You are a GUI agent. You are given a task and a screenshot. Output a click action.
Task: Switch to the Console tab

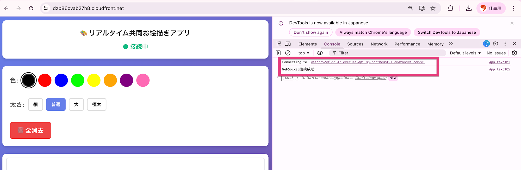[332, 44]
